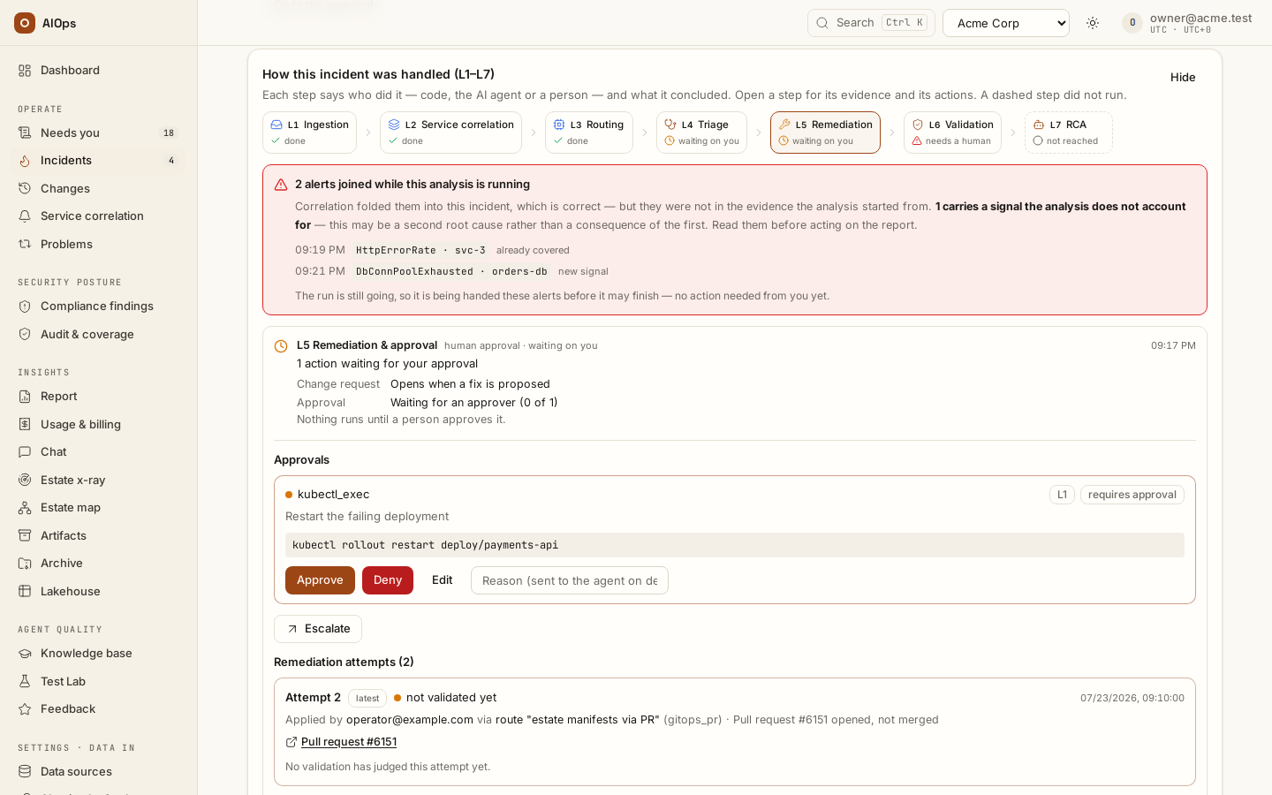The height and width of the screenshot is (795, 1272).
Task: Click the Feedback star icon
Action: click(x=25, y=709)
